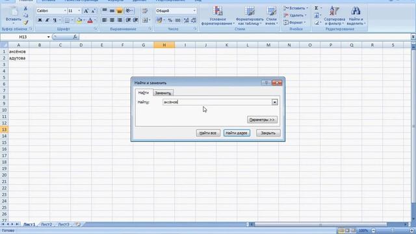The height and width of the screenshot is (234, 416).
Task: Click the Copy icon in clipboard group
Action: 25,16
